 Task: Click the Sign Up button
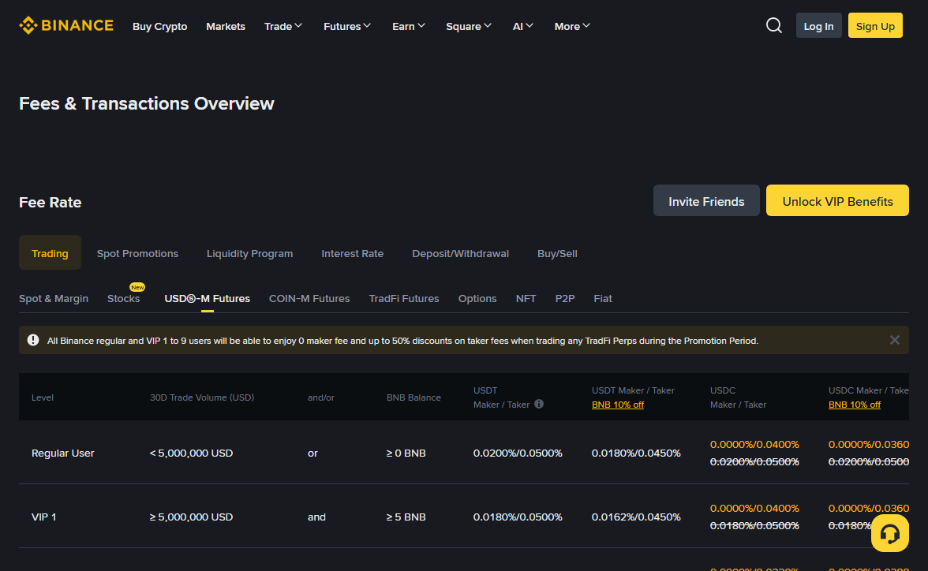coord(874,25)
